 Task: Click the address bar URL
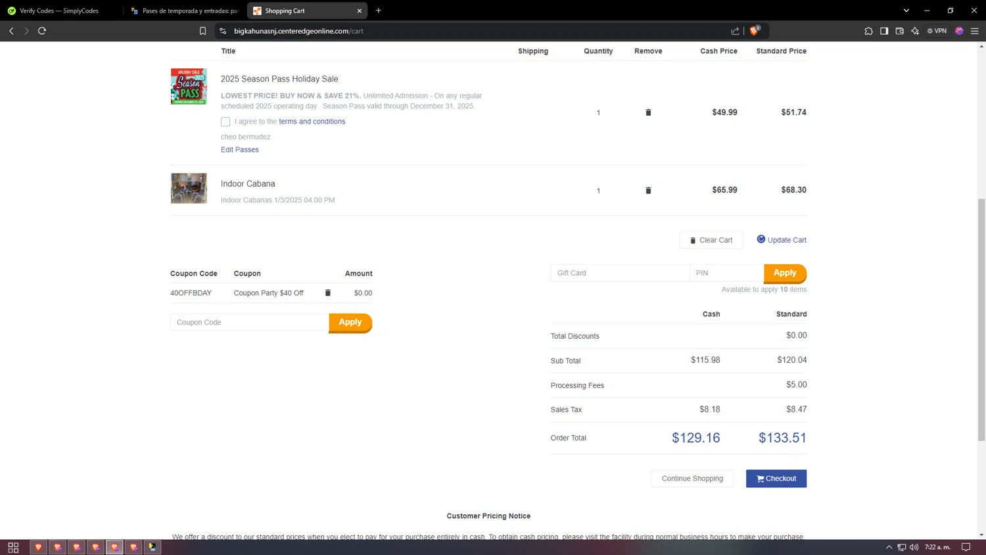[x=298, y=31]
